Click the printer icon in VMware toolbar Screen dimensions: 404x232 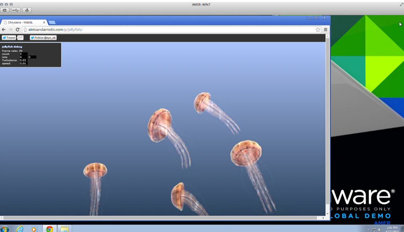click(27, 10)
